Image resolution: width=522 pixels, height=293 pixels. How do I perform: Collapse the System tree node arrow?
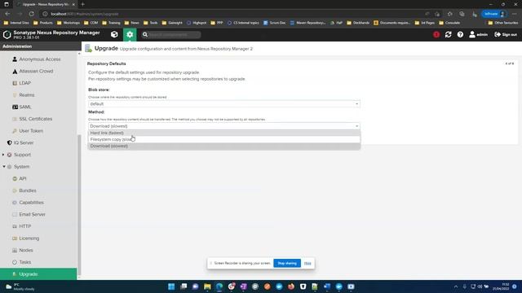(x=4, y=167)
